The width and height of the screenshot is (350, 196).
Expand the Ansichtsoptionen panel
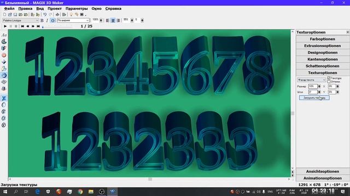[322, 171]
